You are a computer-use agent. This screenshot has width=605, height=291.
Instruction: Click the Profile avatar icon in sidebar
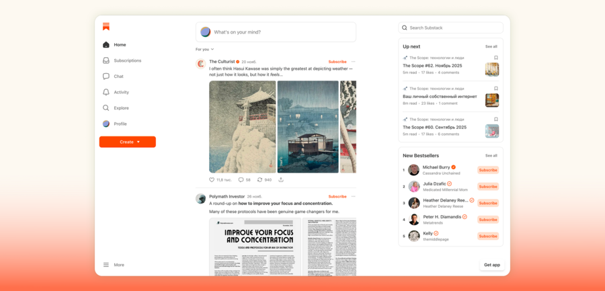pyautogui.click(x=106, y=124)
